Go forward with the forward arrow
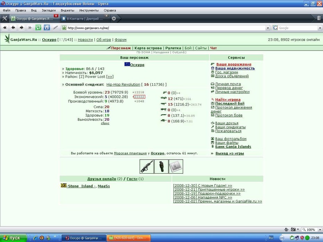Viewport: 323px width, 242px height. point(22,27)
